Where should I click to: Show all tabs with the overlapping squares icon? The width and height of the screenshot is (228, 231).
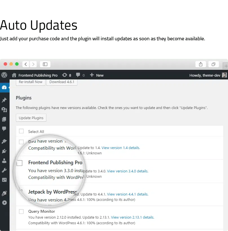tap(213, 64)
